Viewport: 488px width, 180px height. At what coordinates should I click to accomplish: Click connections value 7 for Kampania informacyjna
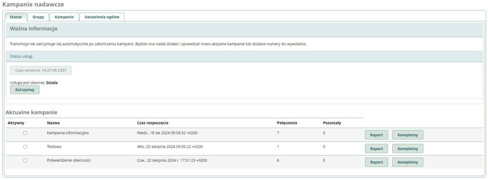(278, 133)
